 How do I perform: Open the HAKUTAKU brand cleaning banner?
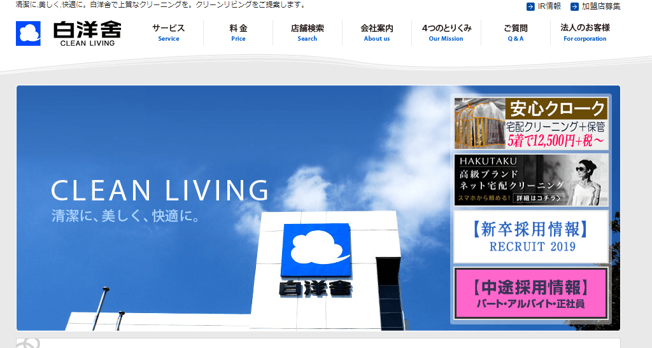pyautogui.click(x=531, y=180)
